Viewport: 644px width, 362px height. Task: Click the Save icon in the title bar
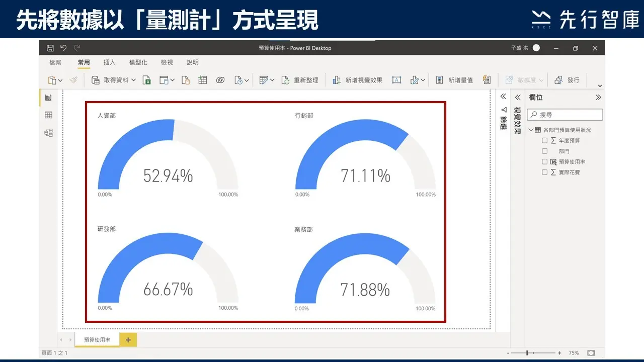tap(50, 48)
